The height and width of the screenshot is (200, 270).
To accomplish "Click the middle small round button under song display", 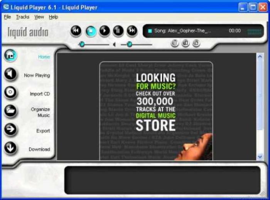I will [185, 43].
